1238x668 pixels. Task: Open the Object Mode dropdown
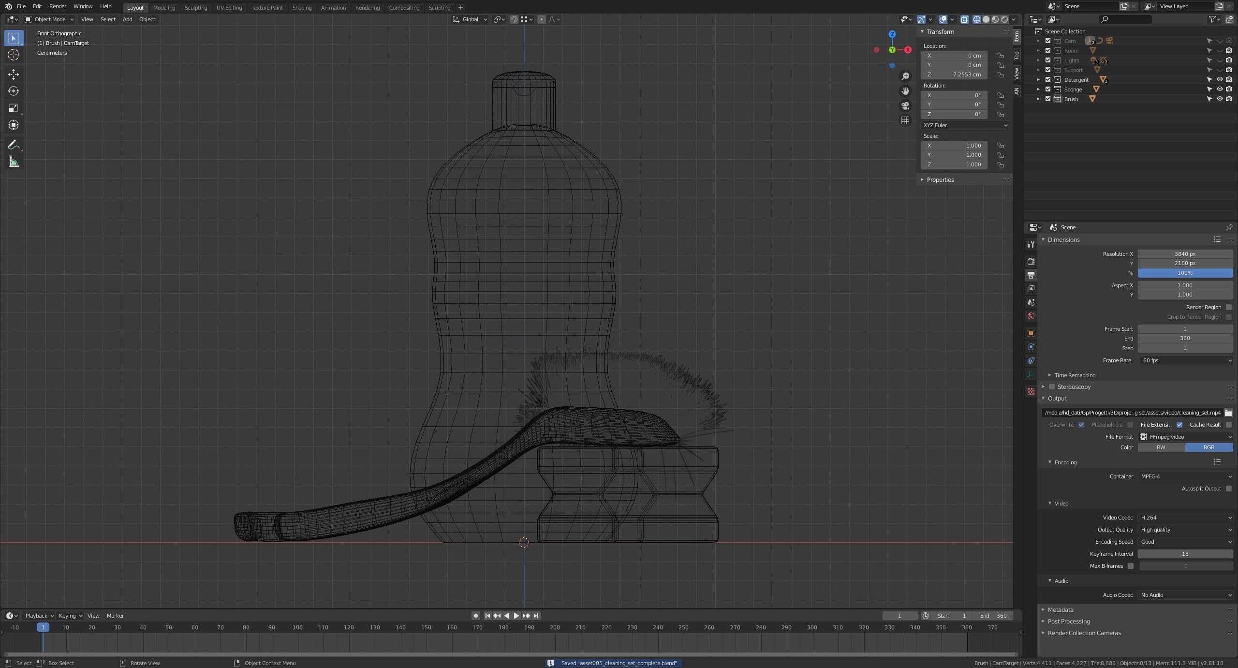point(49,19)
